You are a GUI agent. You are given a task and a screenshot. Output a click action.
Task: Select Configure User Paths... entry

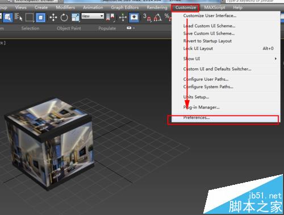[226, 79]
